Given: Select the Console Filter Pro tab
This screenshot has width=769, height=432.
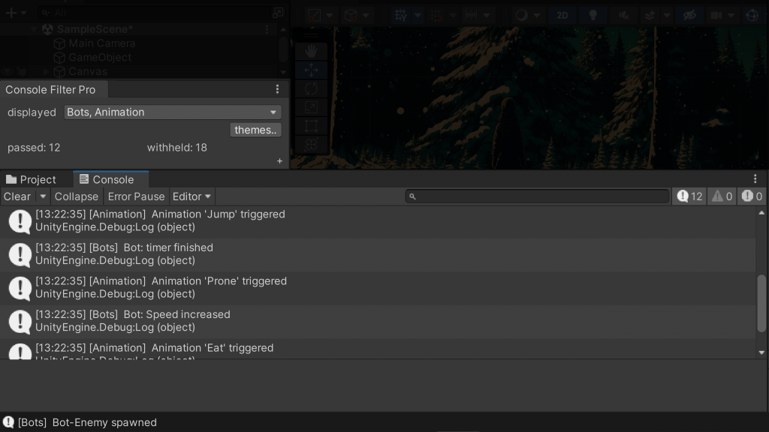Looking at the screenshot, I should (50, 90).
